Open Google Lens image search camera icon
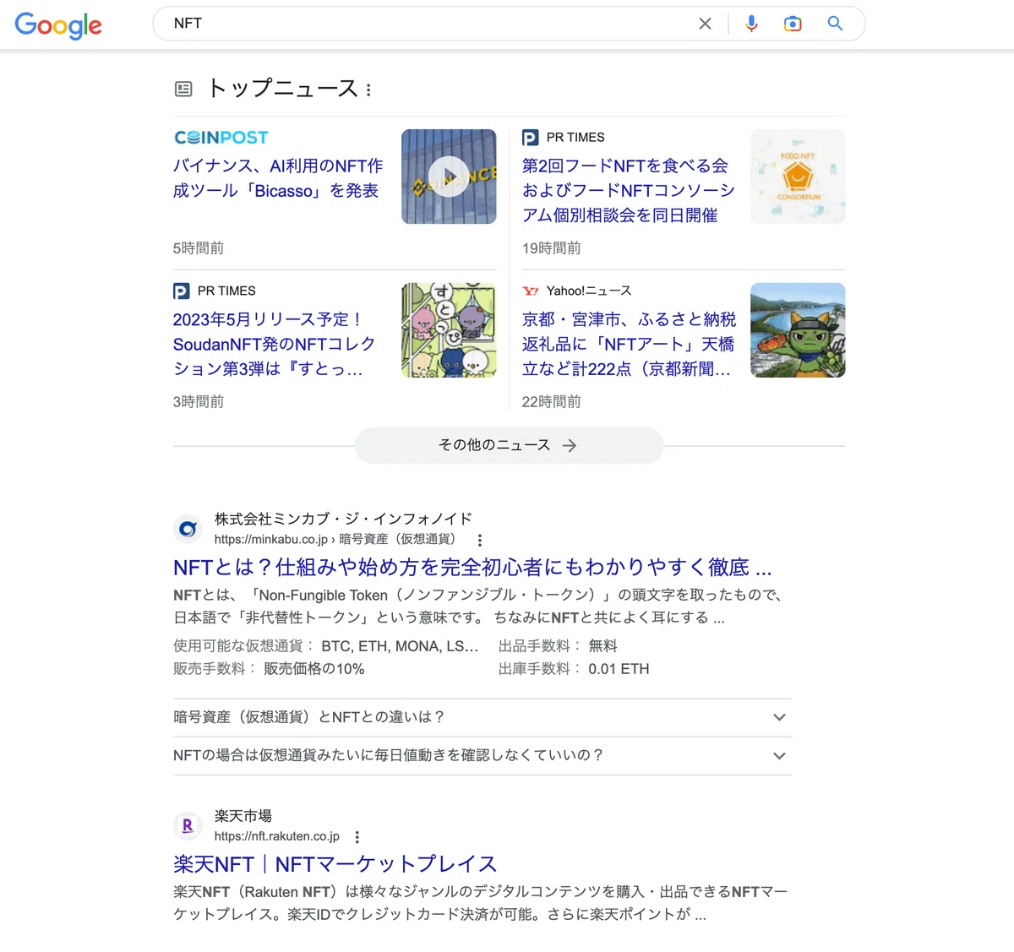Image resolution: width=1014 pixels, height=952 pixels. pos(793,24)
